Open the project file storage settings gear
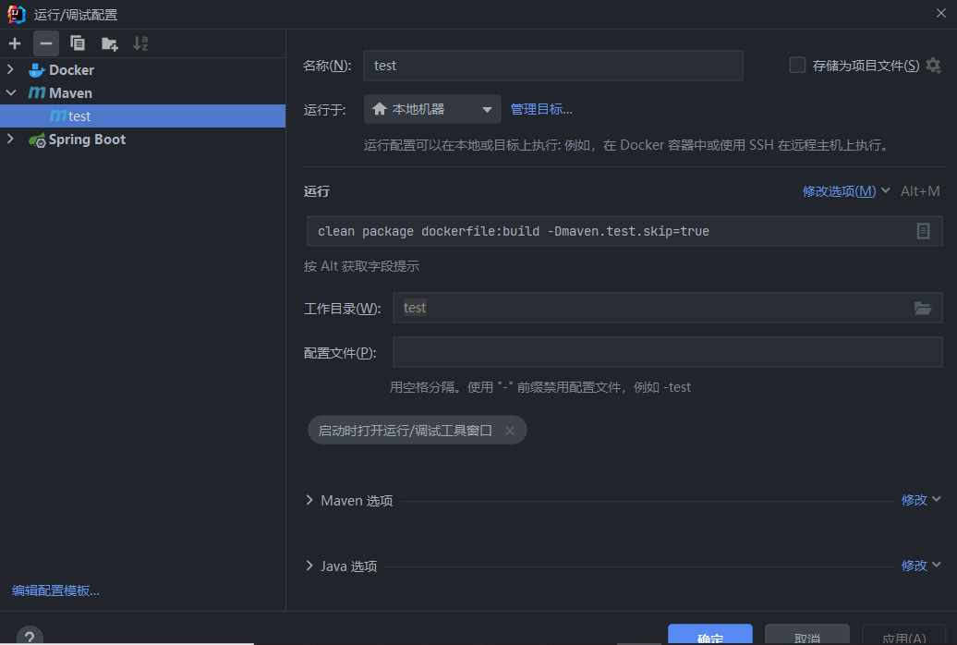This screenshot has height=645, width=957. point(933,66)
